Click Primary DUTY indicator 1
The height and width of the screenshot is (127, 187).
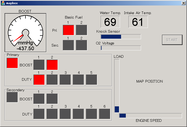(x=39, y=80)
